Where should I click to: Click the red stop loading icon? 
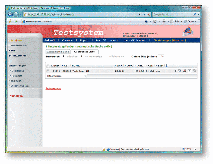tap(149, 14)
